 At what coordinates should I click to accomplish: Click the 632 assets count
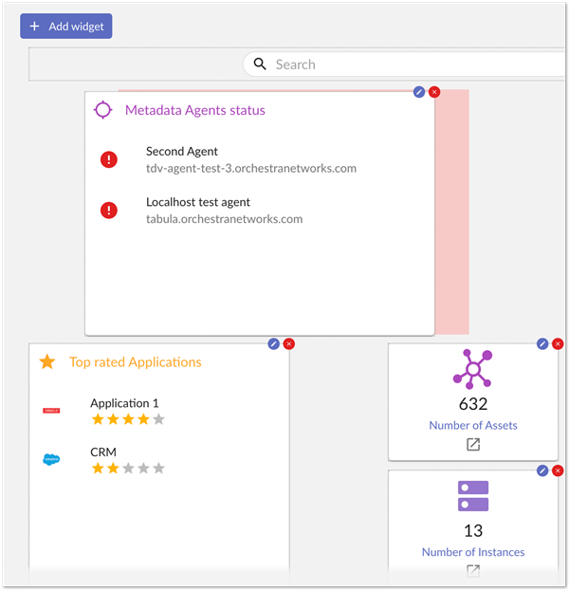click(x=473, y=404)
